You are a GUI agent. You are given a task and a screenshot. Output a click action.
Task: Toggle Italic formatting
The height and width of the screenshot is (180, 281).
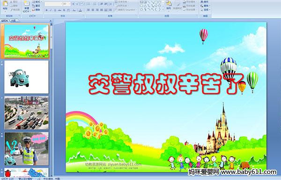coord(51,10)
